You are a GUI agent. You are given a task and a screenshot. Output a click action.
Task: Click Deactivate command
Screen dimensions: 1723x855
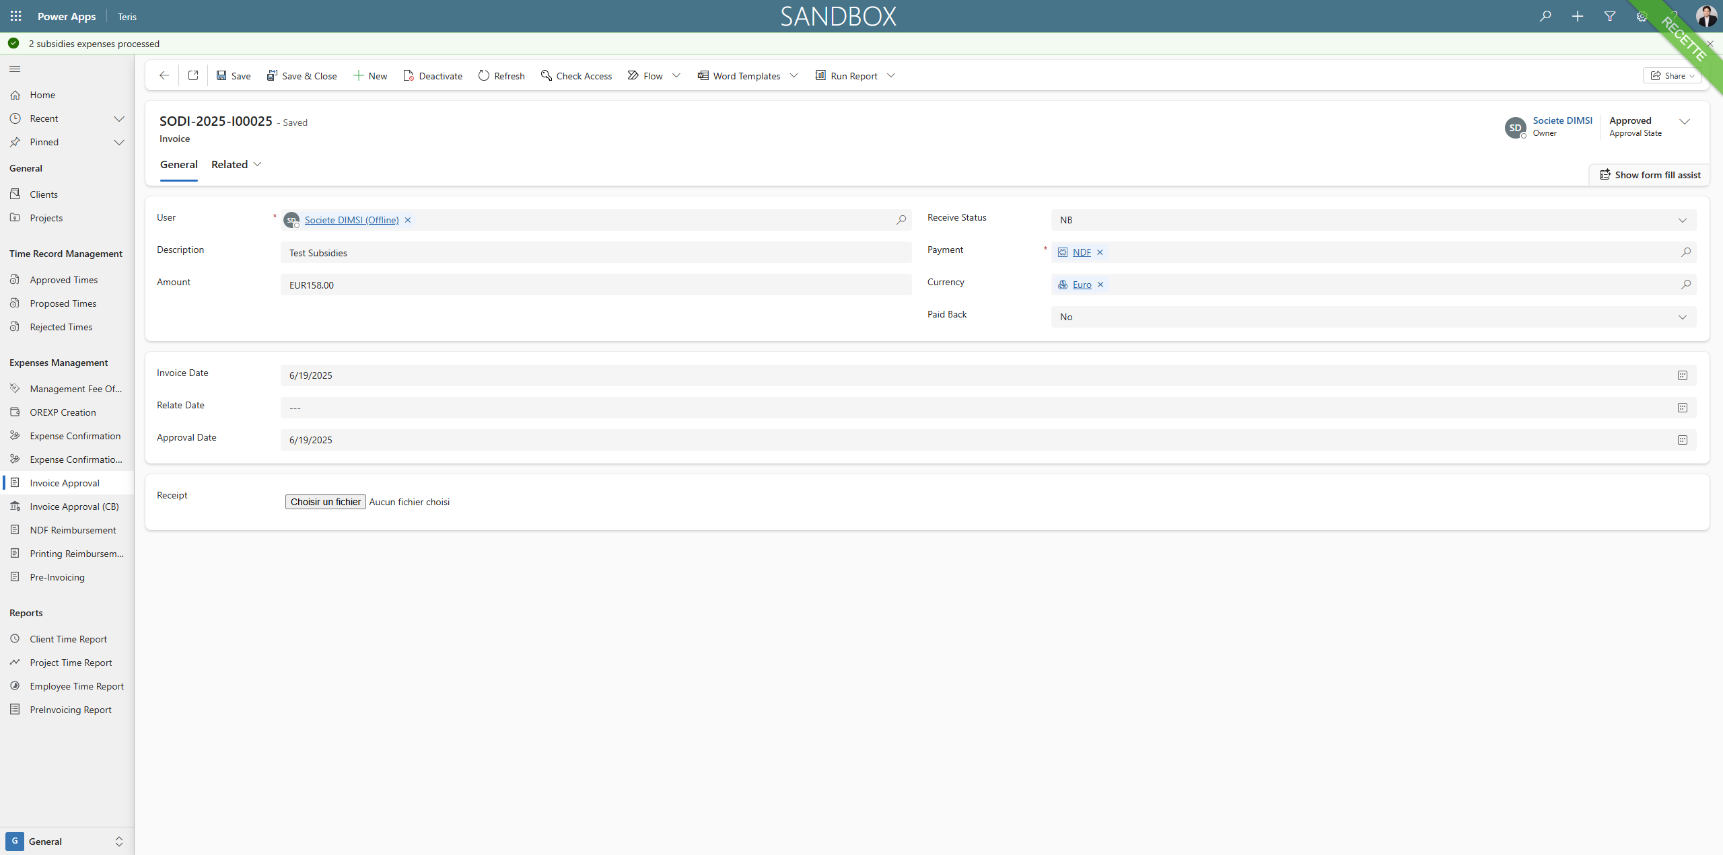pos(433,75)
